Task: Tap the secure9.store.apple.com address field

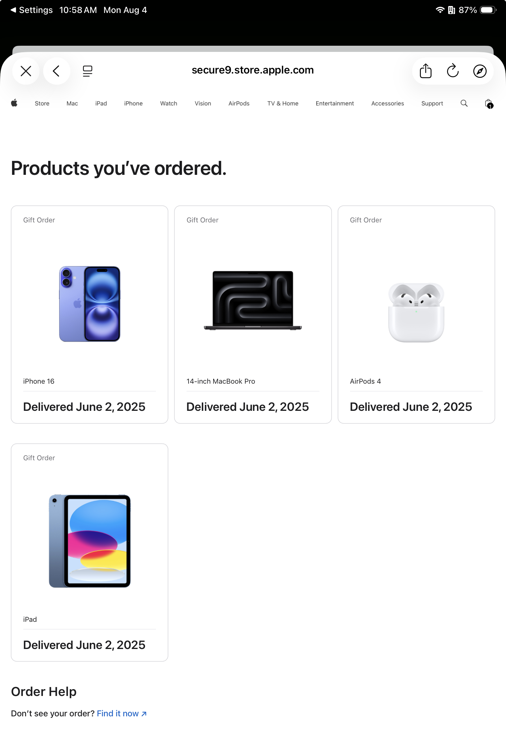Action: (252, 70)
